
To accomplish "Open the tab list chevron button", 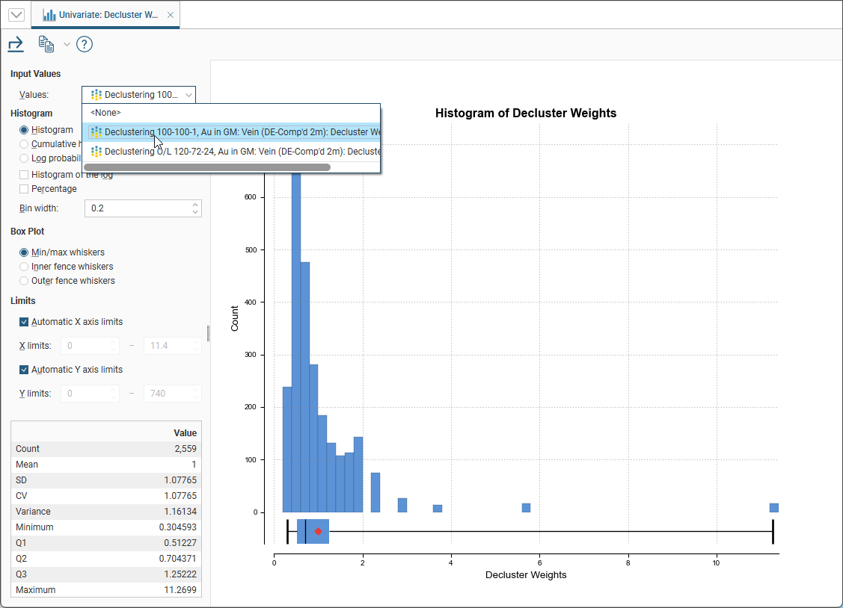I will point(16,15).
